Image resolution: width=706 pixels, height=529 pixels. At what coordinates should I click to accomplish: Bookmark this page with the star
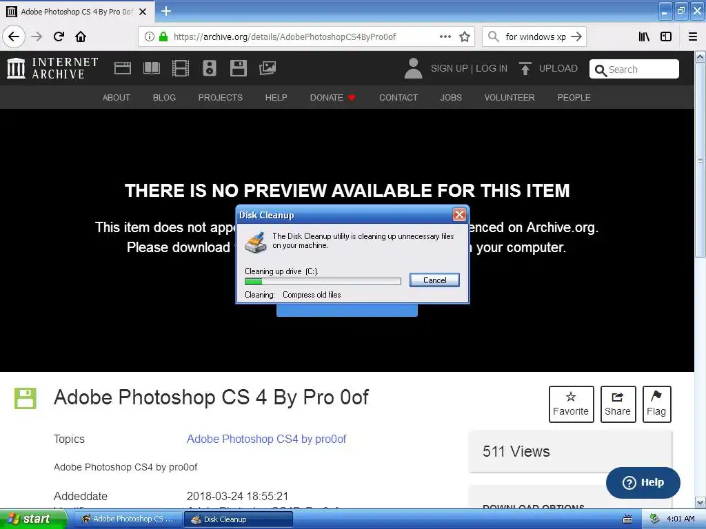pyautogui.click(x=465, y=37)
